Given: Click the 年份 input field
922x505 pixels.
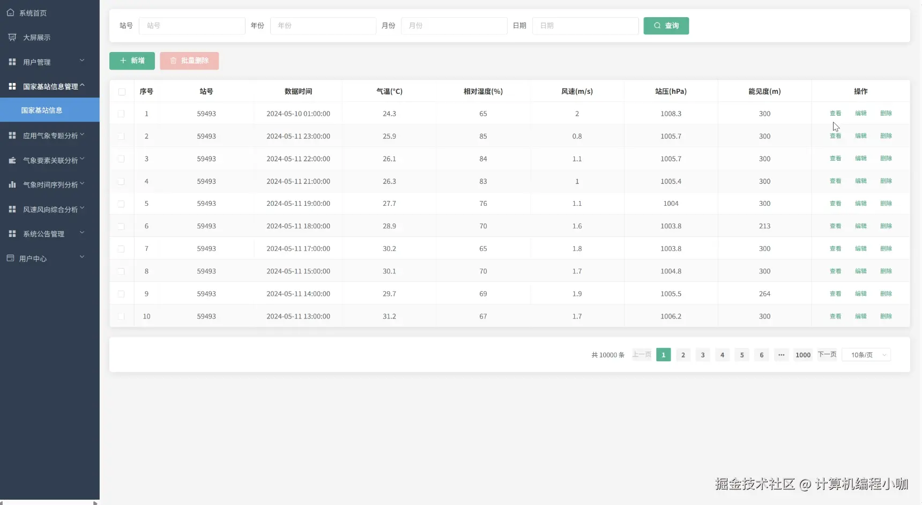Looking at the screenshot, I should coord(323,26).
